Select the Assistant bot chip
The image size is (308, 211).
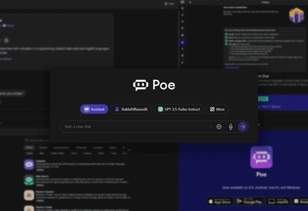pos(94,109)
